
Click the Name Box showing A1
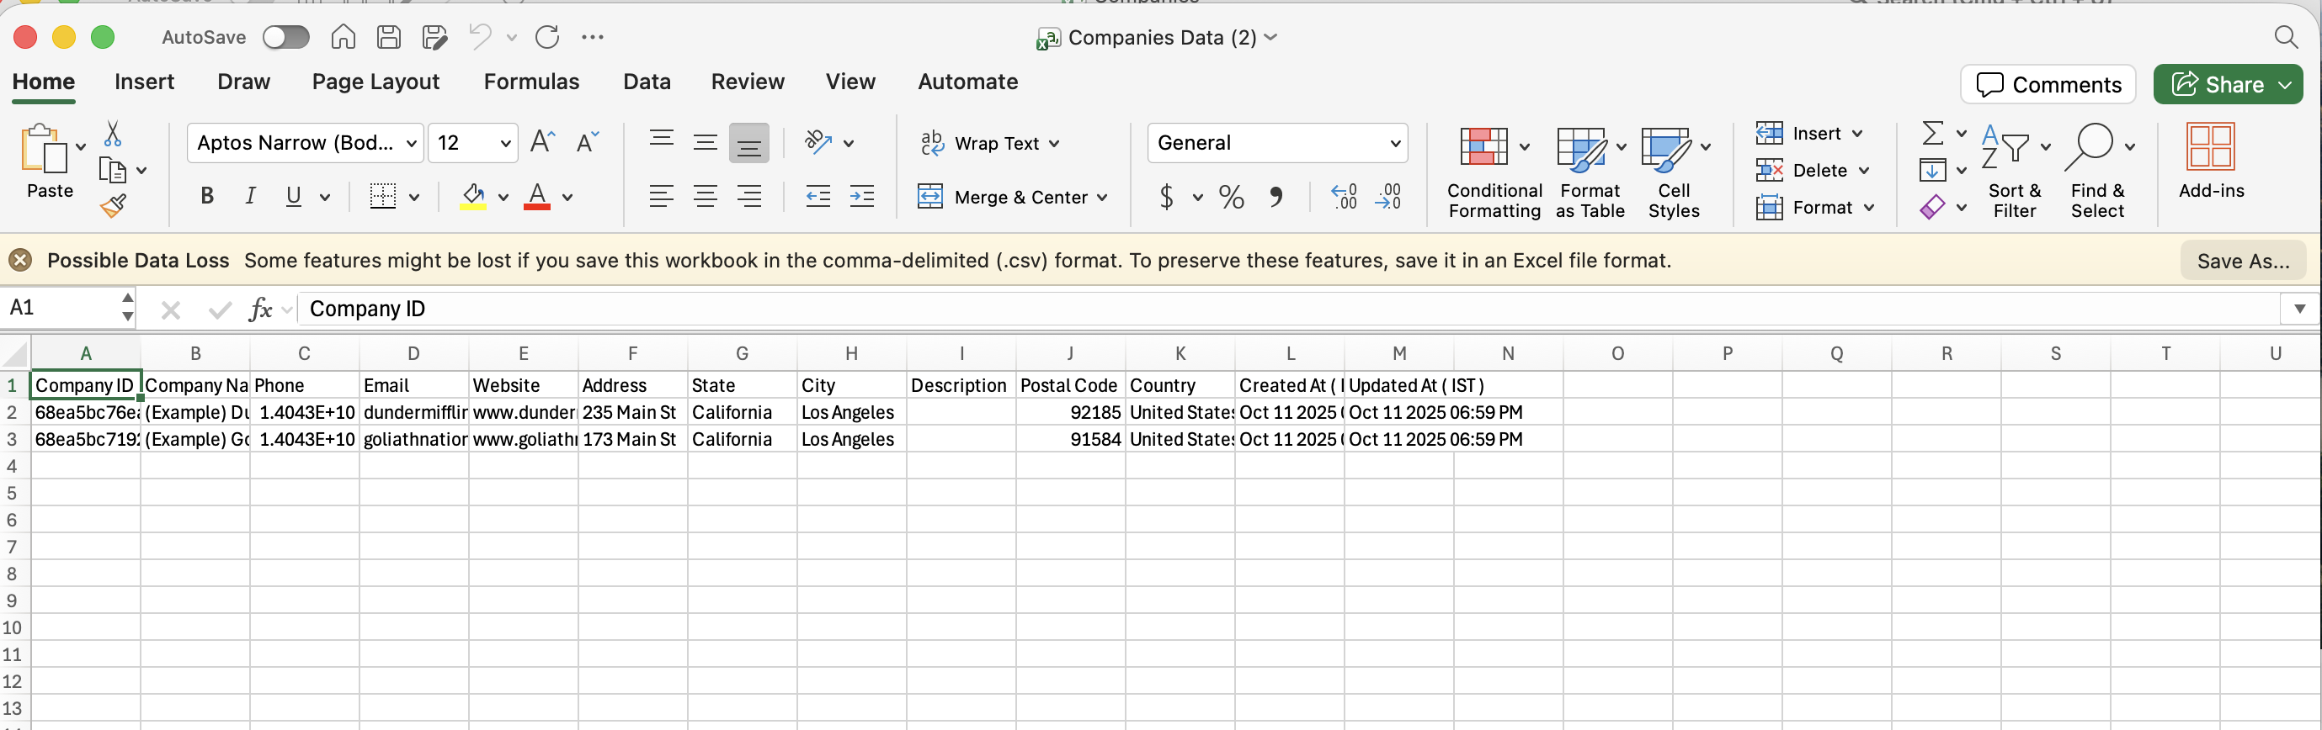pos(61,309)
